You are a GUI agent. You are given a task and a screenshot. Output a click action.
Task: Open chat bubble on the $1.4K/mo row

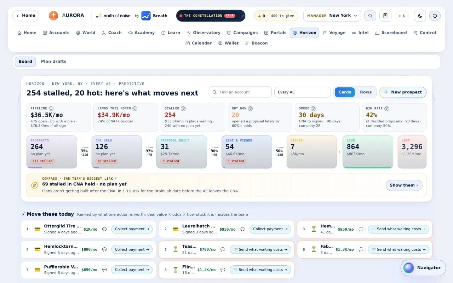click(223, 270)
